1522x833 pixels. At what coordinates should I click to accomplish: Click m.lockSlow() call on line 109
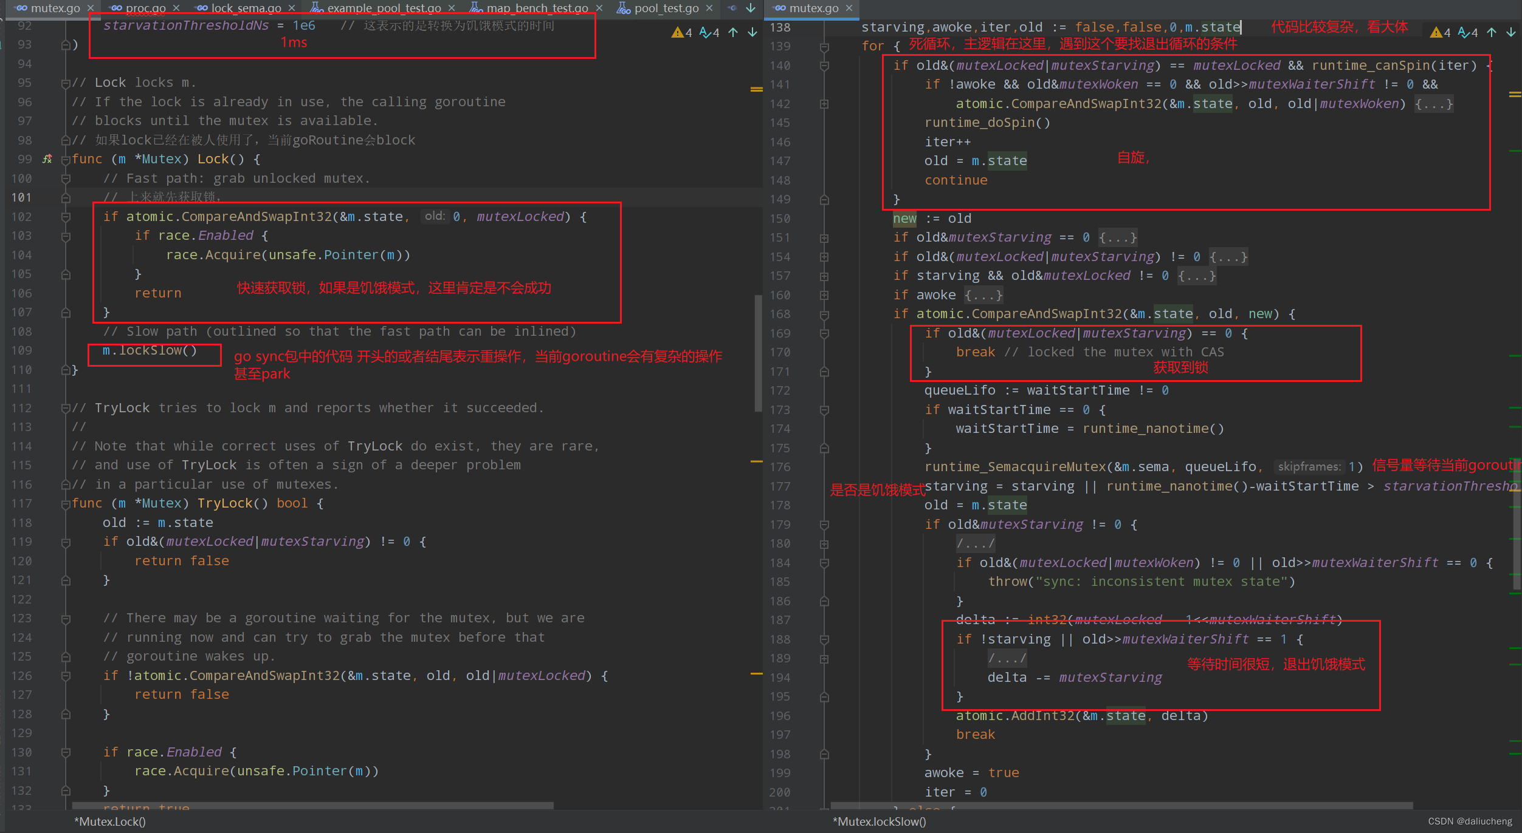click(150, 350)
